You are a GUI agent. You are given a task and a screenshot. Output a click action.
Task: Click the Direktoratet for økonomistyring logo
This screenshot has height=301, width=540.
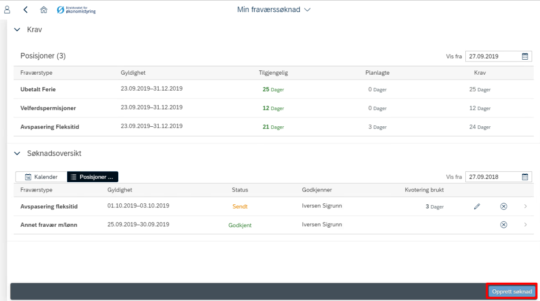[x=76, y=10]
